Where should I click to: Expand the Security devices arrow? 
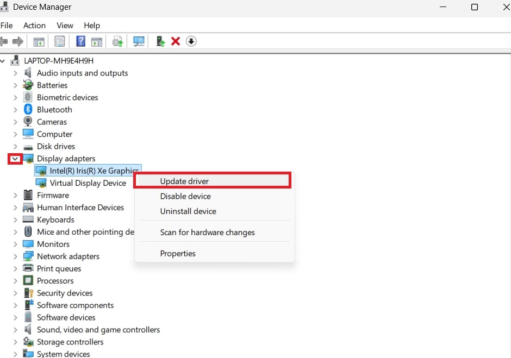coord(15,293)
